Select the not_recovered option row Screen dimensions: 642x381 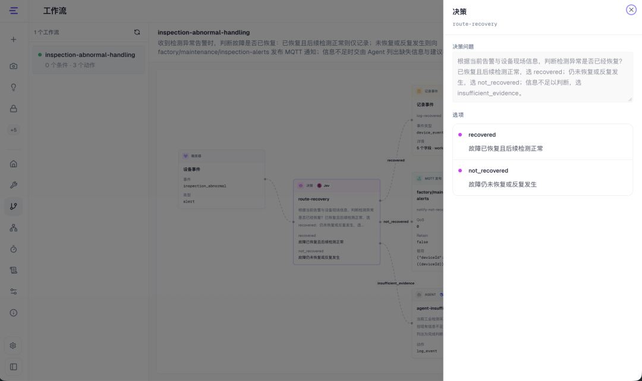(x=543, y=177)
